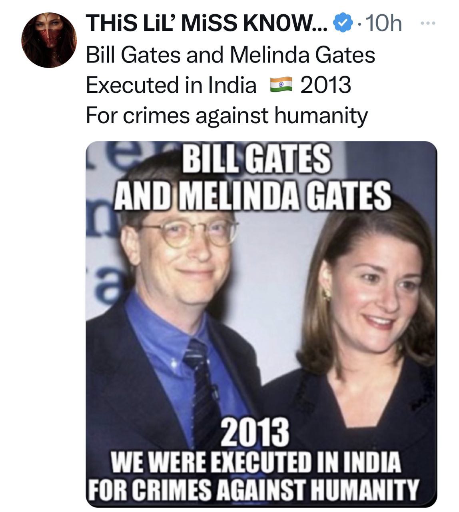Click "FOR CRIMES AGAINST HUMANITY" meme caption

tap(254, 488)
